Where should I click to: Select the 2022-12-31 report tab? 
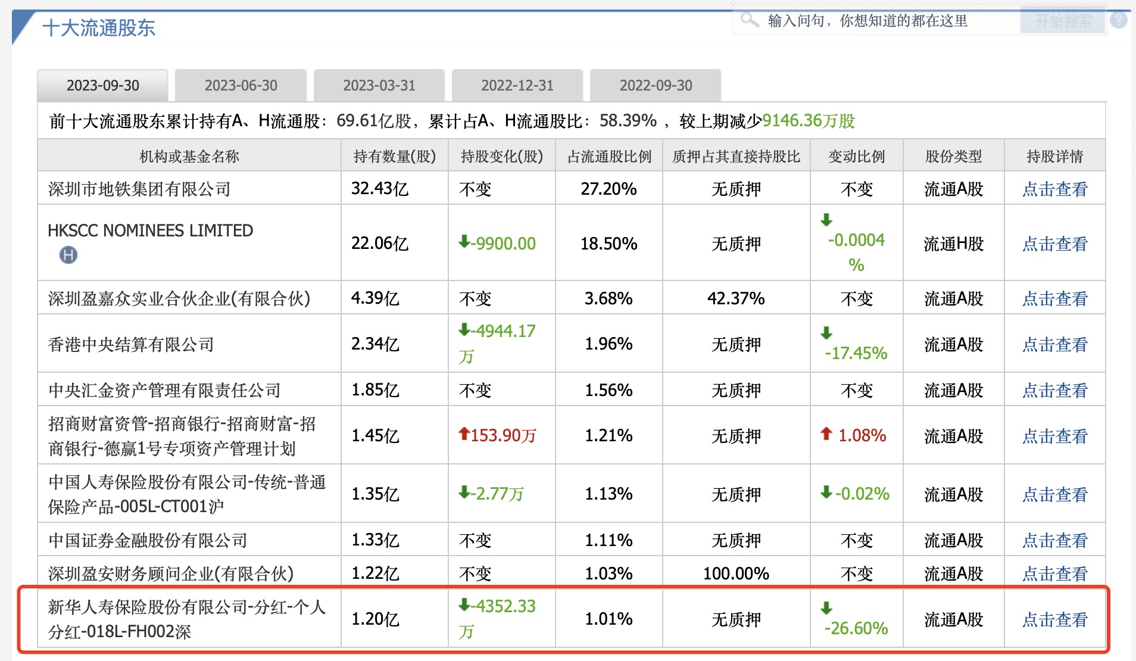(x=517, y=86)
